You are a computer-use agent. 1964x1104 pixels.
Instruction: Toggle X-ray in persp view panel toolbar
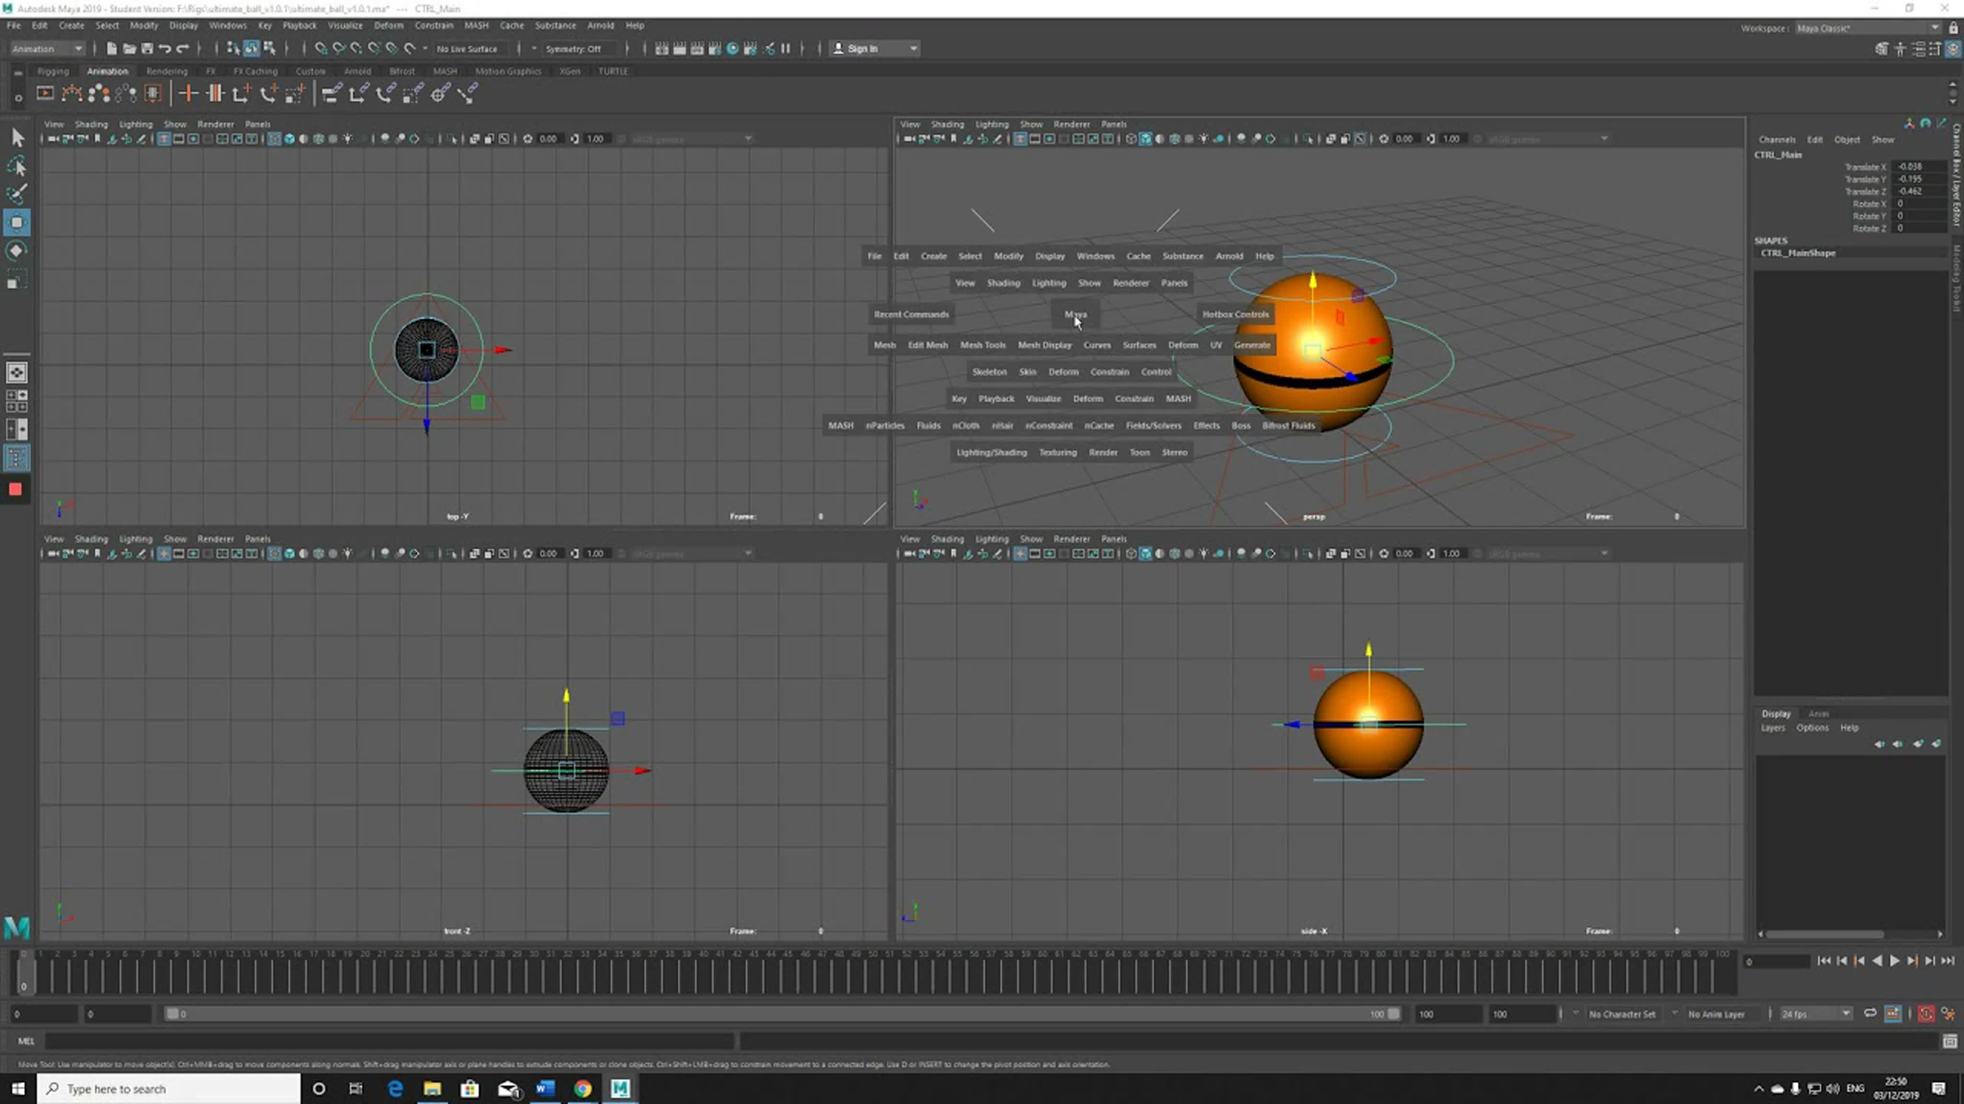tap(1331, 138)
